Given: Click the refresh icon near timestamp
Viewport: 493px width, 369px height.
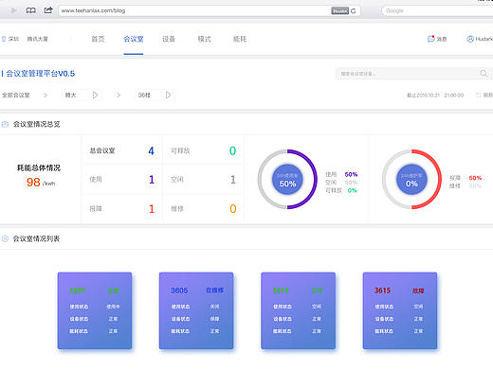Looking at the screenshot, I should tap(479, 95).
